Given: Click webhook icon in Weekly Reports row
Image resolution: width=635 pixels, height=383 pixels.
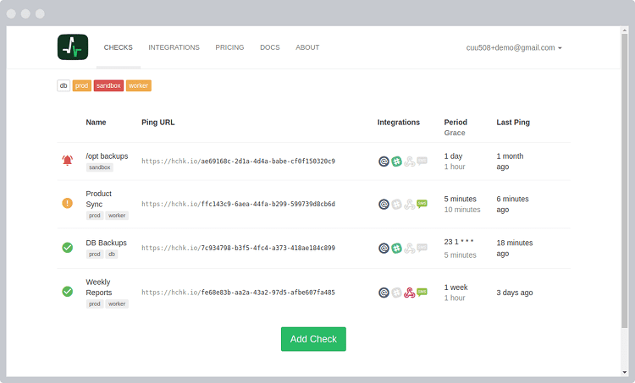Looking at the screenshot, I should (409, 293).
